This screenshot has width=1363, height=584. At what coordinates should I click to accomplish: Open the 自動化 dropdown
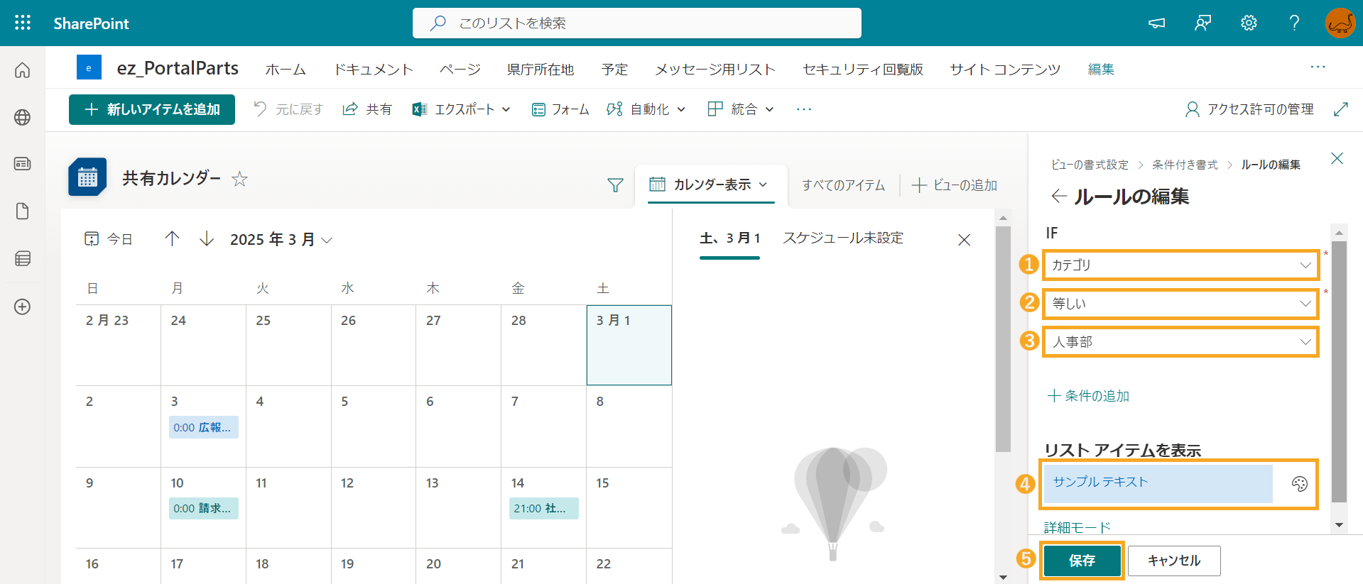[x=646, y=109]
